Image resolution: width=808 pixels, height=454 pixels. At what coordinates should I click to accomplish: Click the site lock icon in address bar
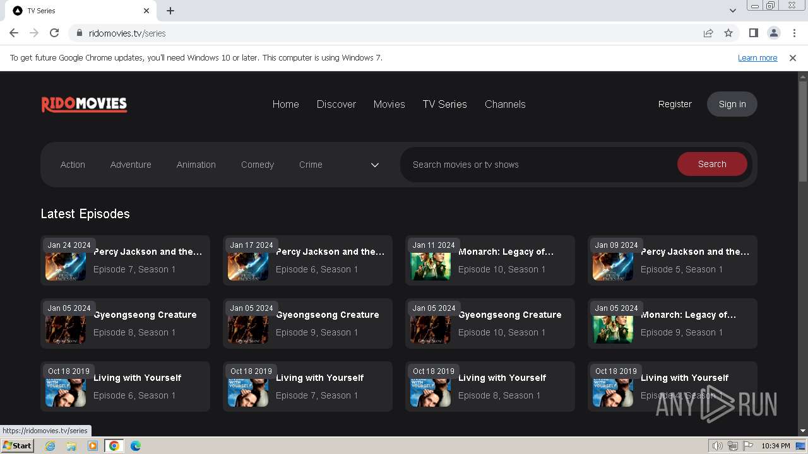79,33
